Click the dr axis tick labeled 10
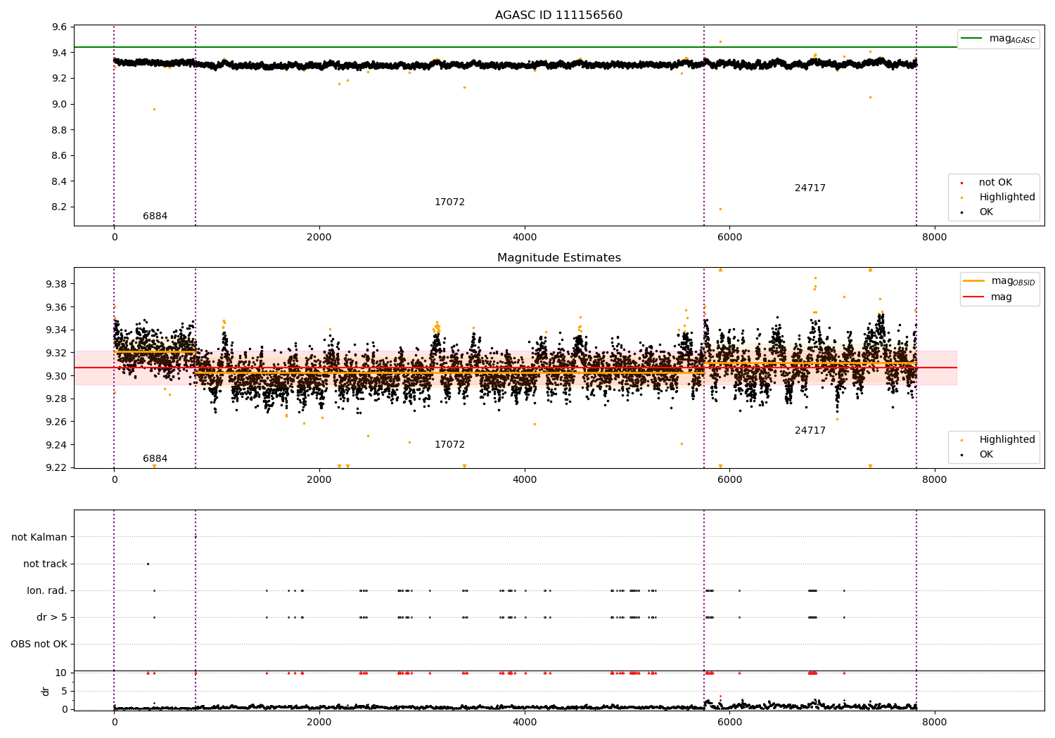1055x738 pixels. click(x=61, y=673)
